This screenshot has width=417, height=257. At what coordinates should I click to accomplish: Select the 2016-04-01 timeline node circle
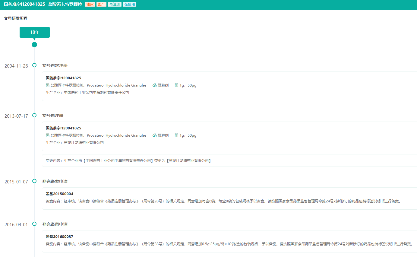coord(34,224)
